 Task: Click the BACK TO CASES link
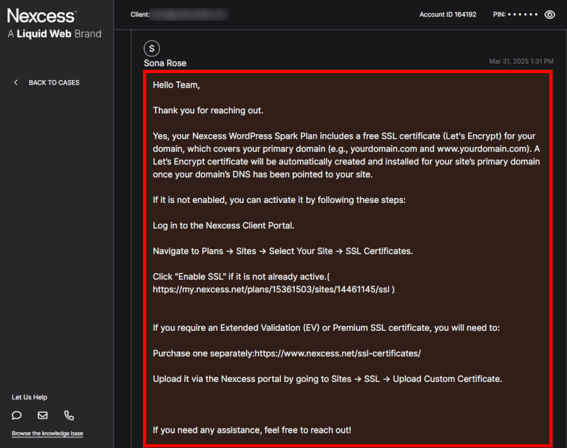54,83
